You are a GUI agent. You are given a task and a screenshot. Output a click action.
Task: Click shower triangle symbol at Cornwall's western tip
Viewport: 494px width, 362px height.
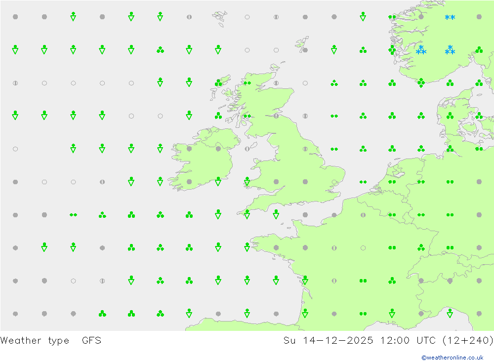(x=247, y=214)
